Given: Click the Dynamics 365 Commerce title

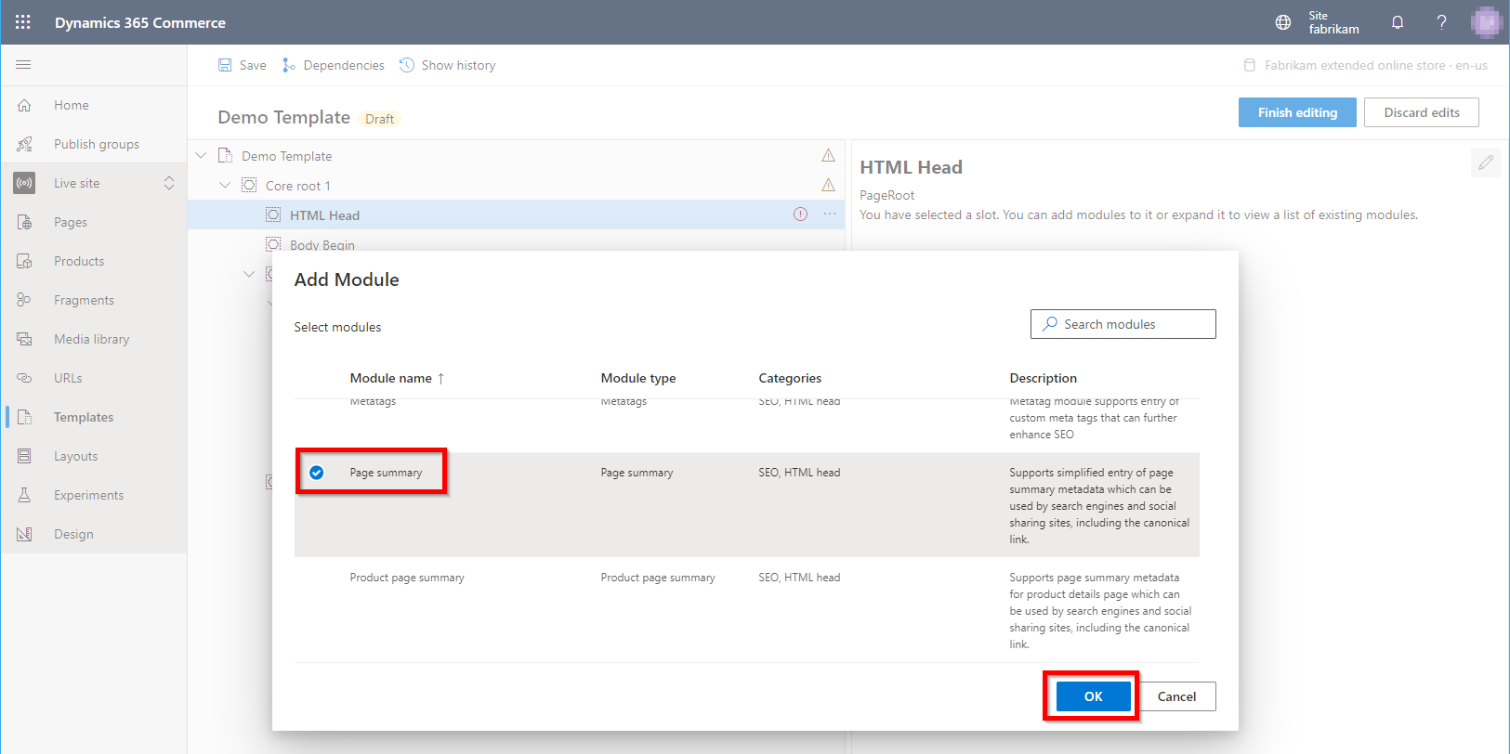Looking at the screenshot, I should [x=140, y=22].
